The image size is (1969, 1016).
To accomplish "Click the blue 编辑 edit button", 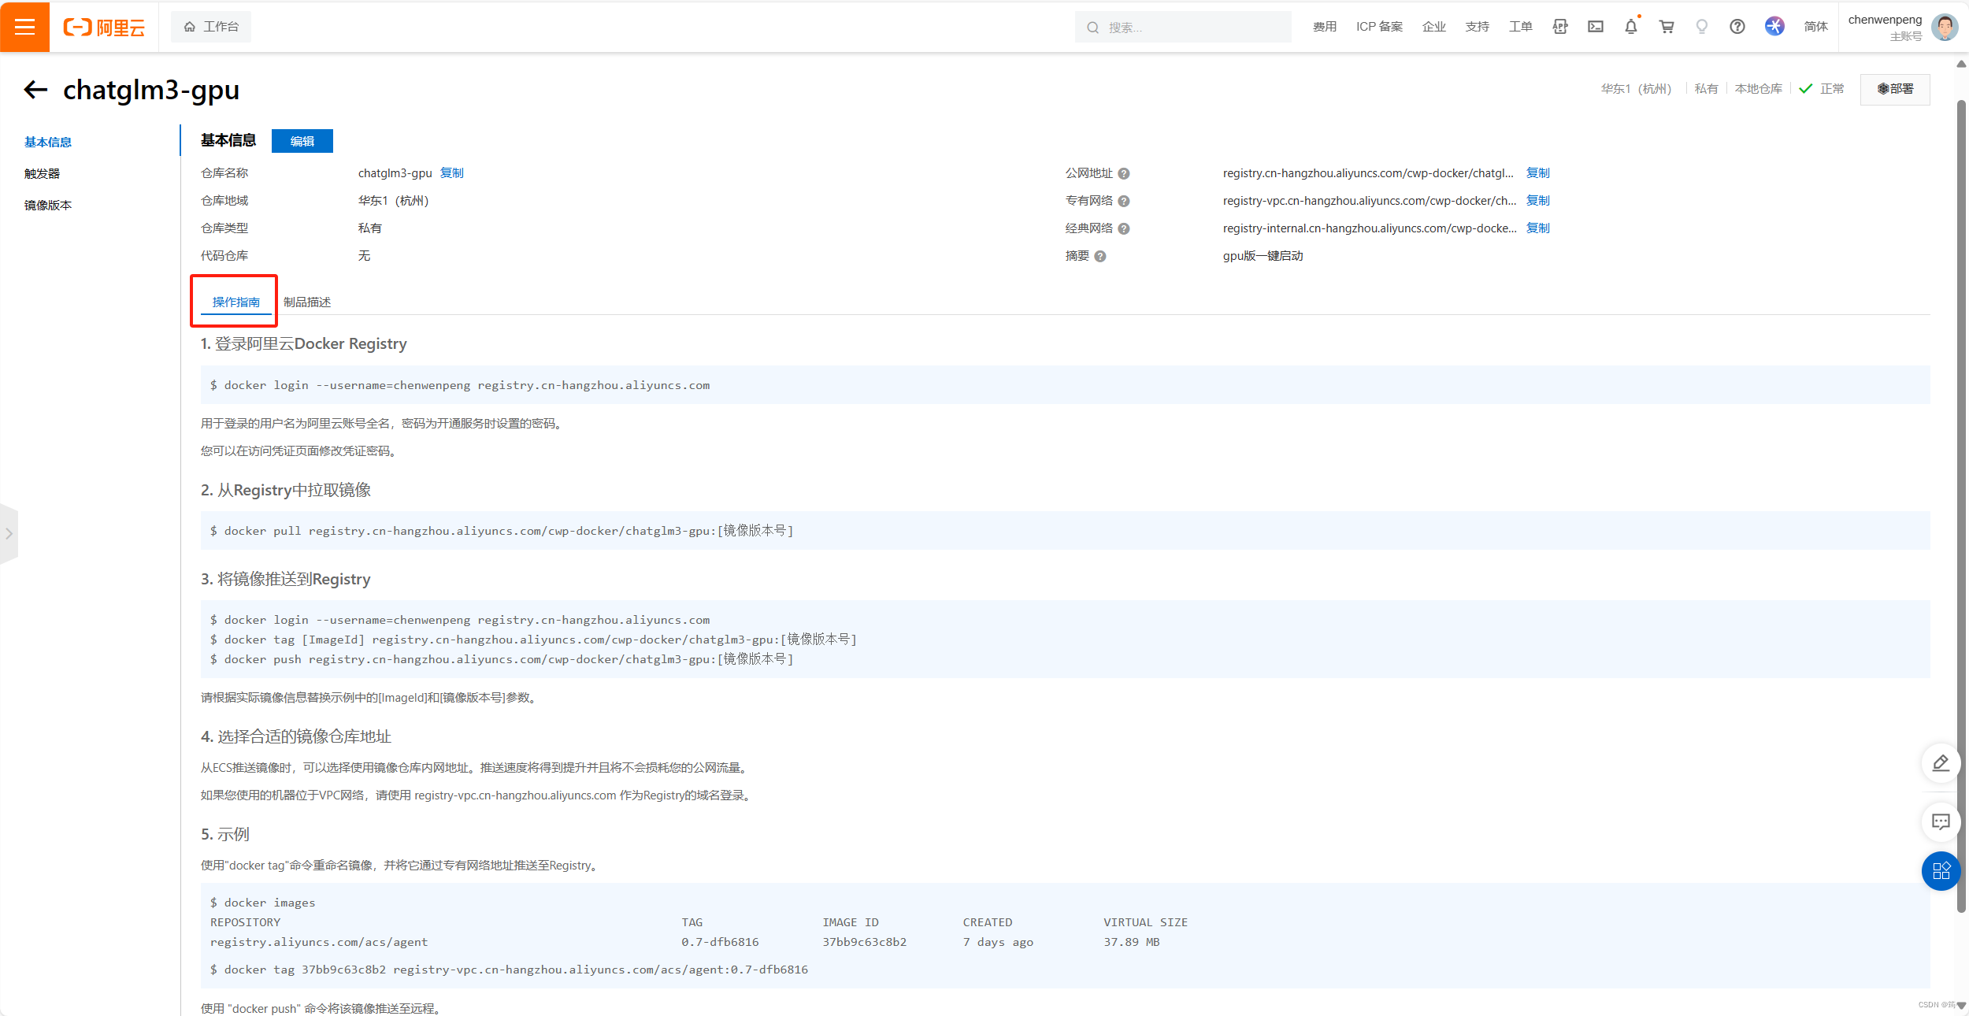I will (x=302, y=141).
